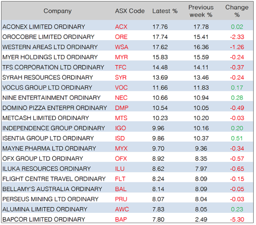
Task: Select NINE ENTERTAINMENT ORDINARY company name
Action: pyautogui.click(x=52, y=98)
